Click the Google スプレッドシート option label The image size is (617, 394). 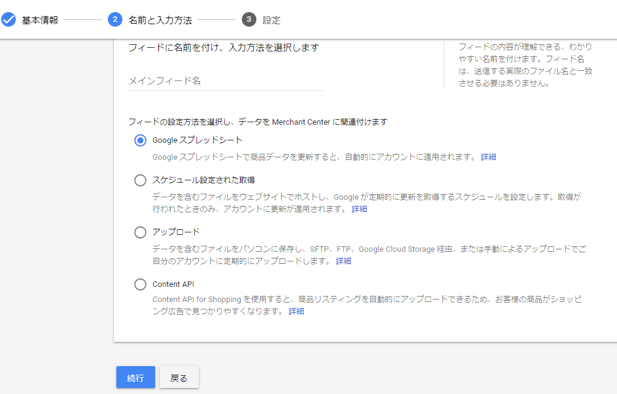click(197, 140)
